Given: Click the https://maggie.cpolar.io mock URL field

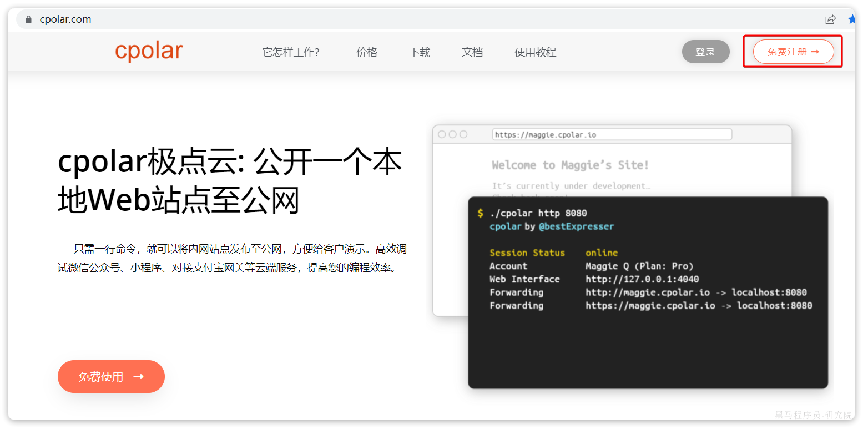Looking at the screenshot, I should (612, 134).
